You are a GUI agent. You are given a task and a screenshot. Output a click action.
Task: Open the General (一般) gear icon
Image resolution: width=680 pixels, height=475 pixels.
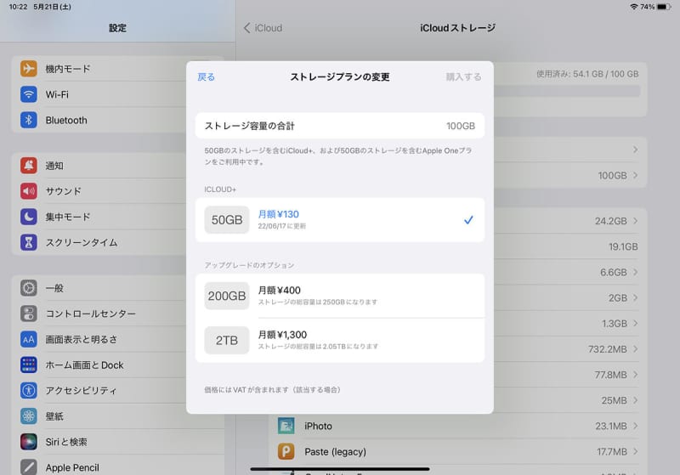click(x=29, y=288)
